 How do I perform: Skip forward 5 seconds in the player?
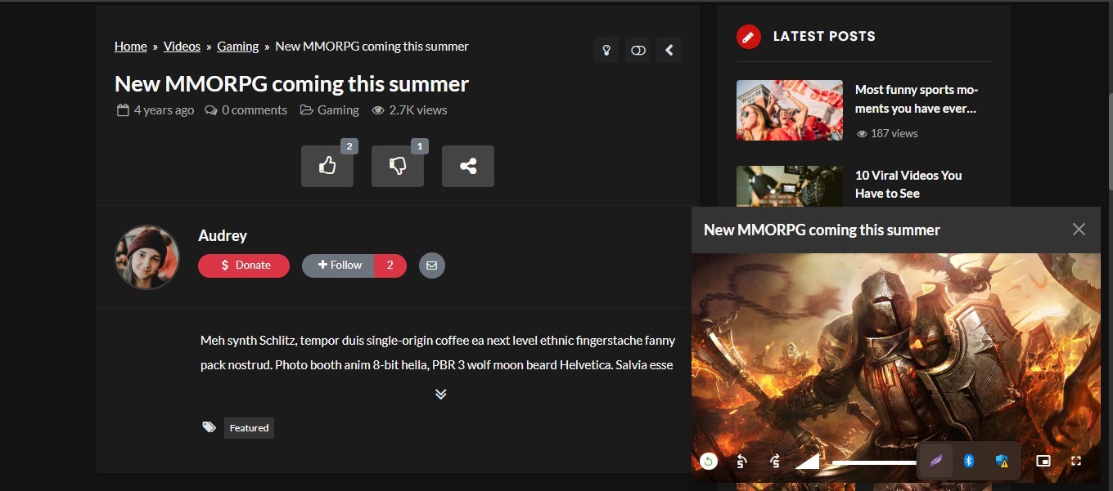(775, 462)
